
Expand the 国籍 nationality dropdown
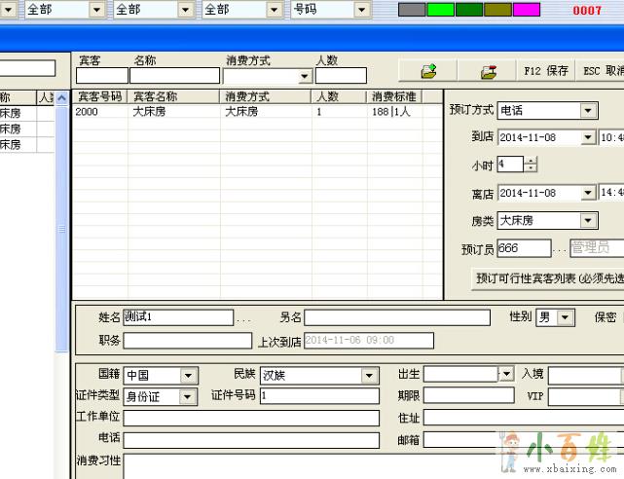(x=188, y=376)
